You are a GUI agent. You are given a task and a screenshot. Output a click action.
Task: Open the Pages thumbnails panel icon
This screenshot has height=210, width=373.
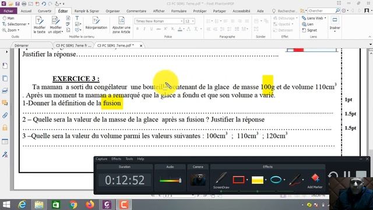5,78
